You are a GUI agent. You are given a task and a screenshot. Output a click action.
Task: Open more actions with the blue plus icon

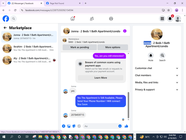coord(64,126)
